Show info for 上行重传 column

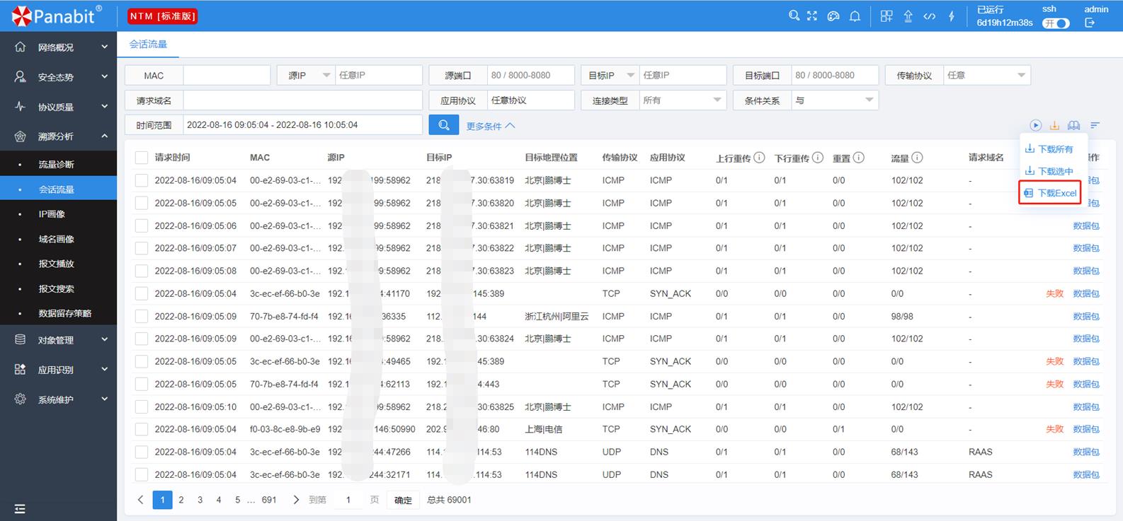click(x=759, y=158)
